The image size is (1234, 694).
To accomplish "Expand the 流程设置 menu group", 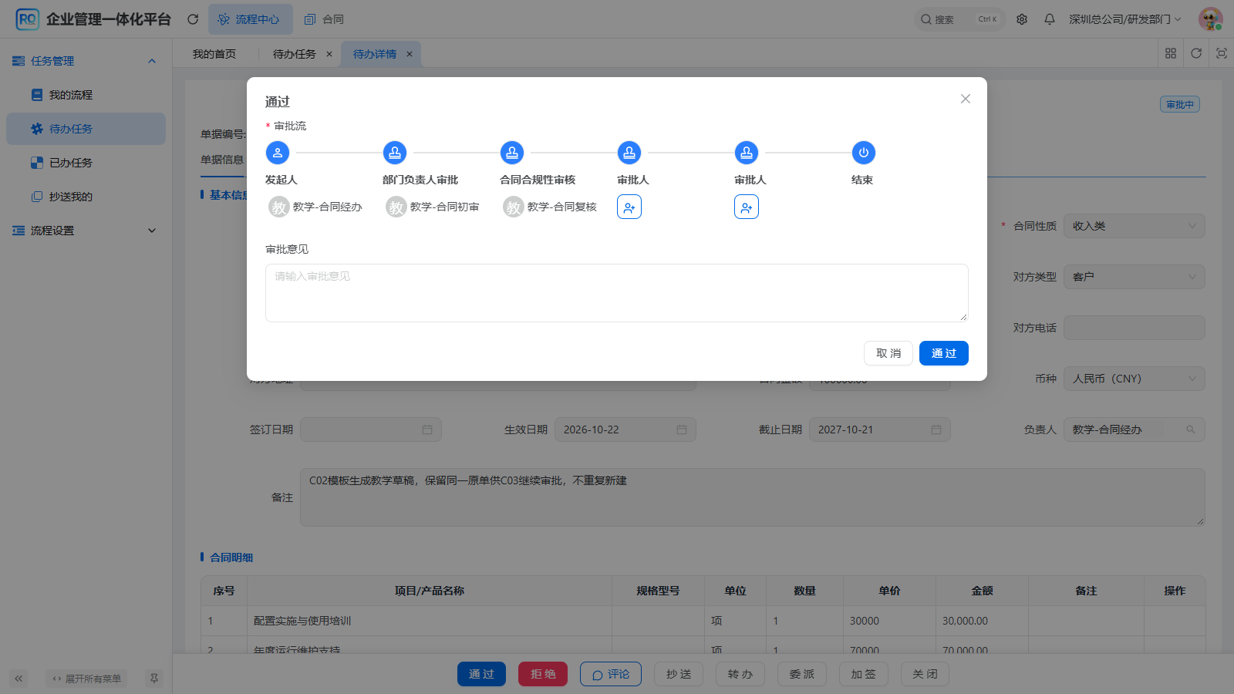I will (x=86, y=231).
